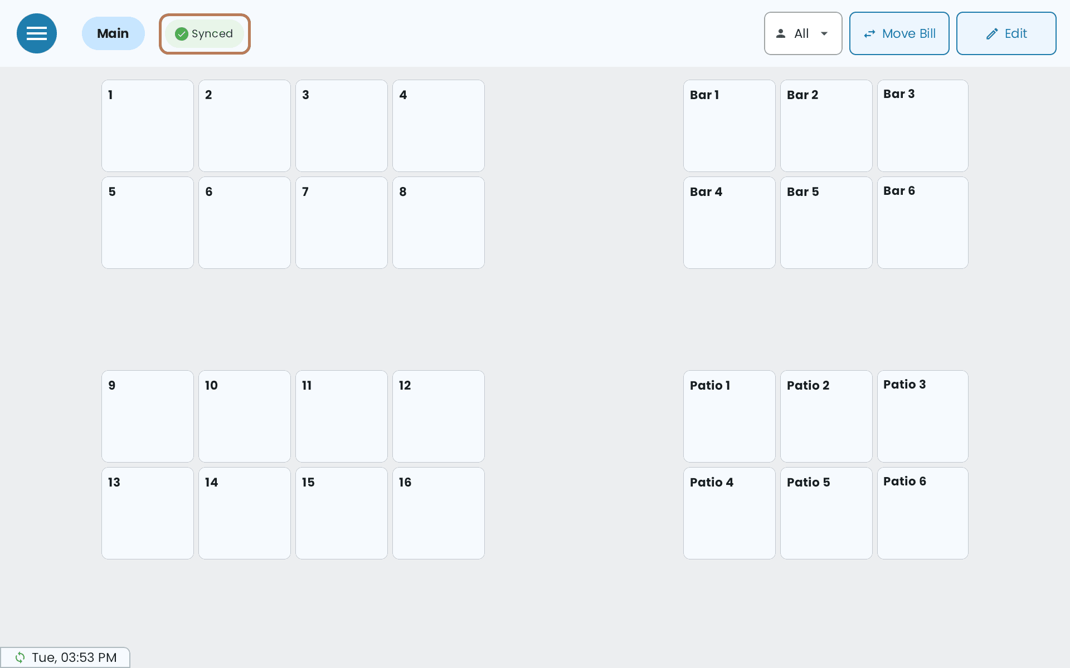This screenshot has height=668, width=1070.
Task: Select the Patio 2 table
Action: click(x=826, y=416)
